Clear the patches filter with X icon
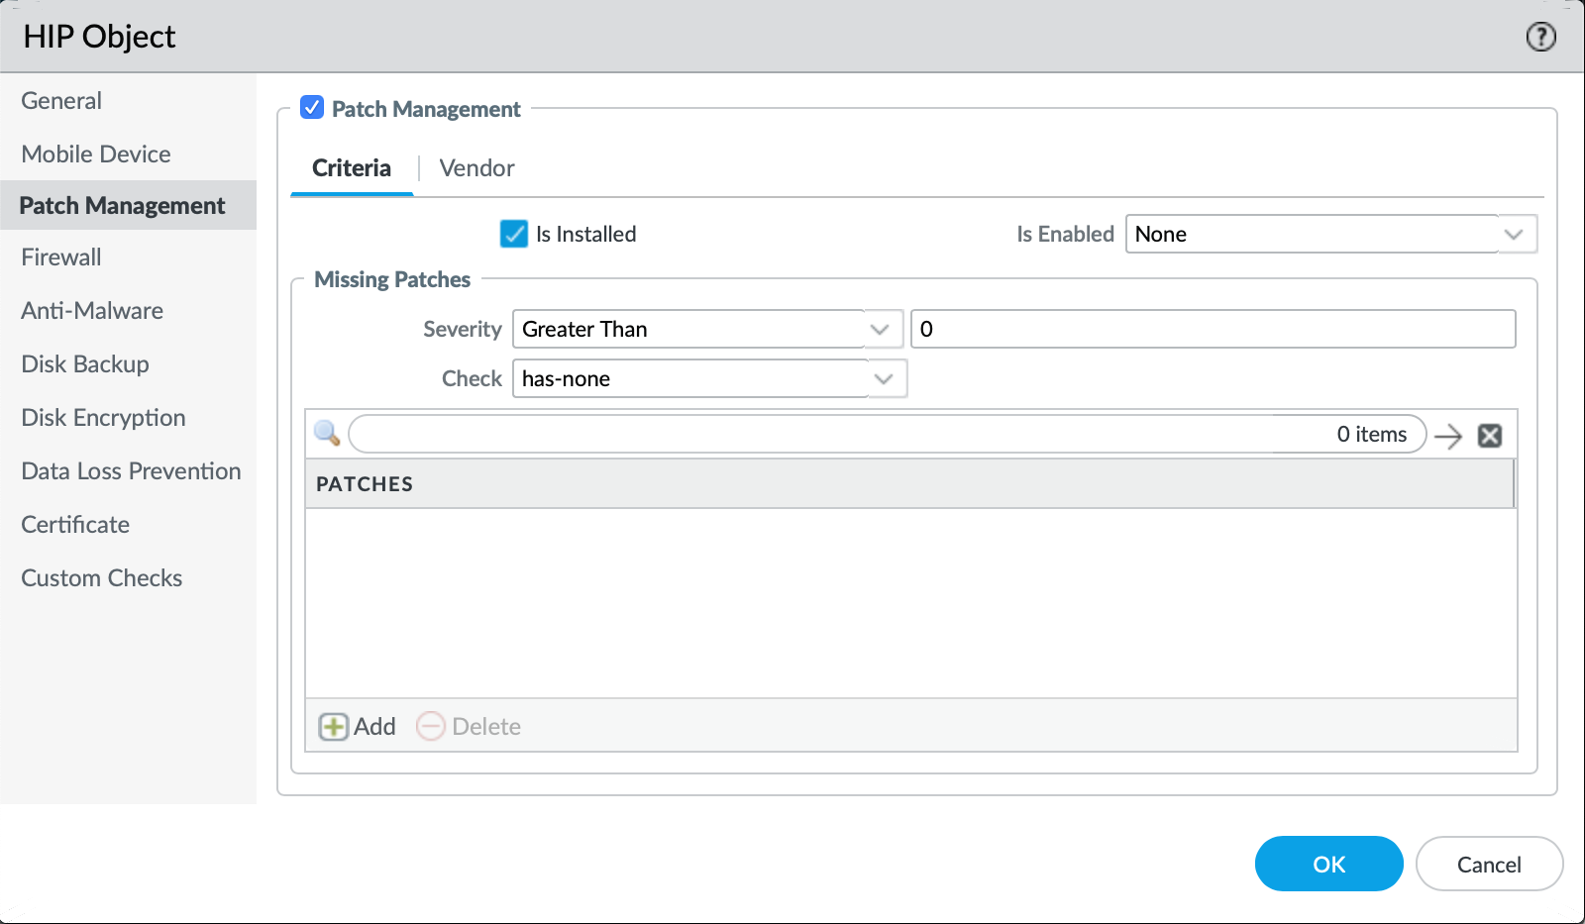 pyautogui.click(x=1490, y=436)
